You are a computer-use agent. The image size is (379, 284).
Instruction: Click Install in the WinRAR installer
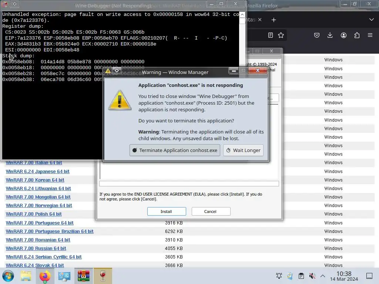click(x=167, y=211)
